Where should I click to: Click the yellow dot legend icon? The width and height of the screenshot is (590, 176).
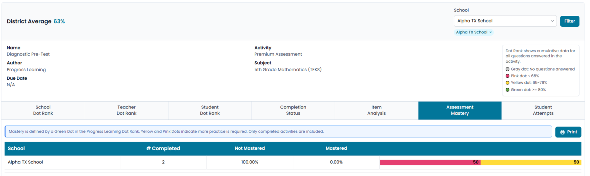508,83
